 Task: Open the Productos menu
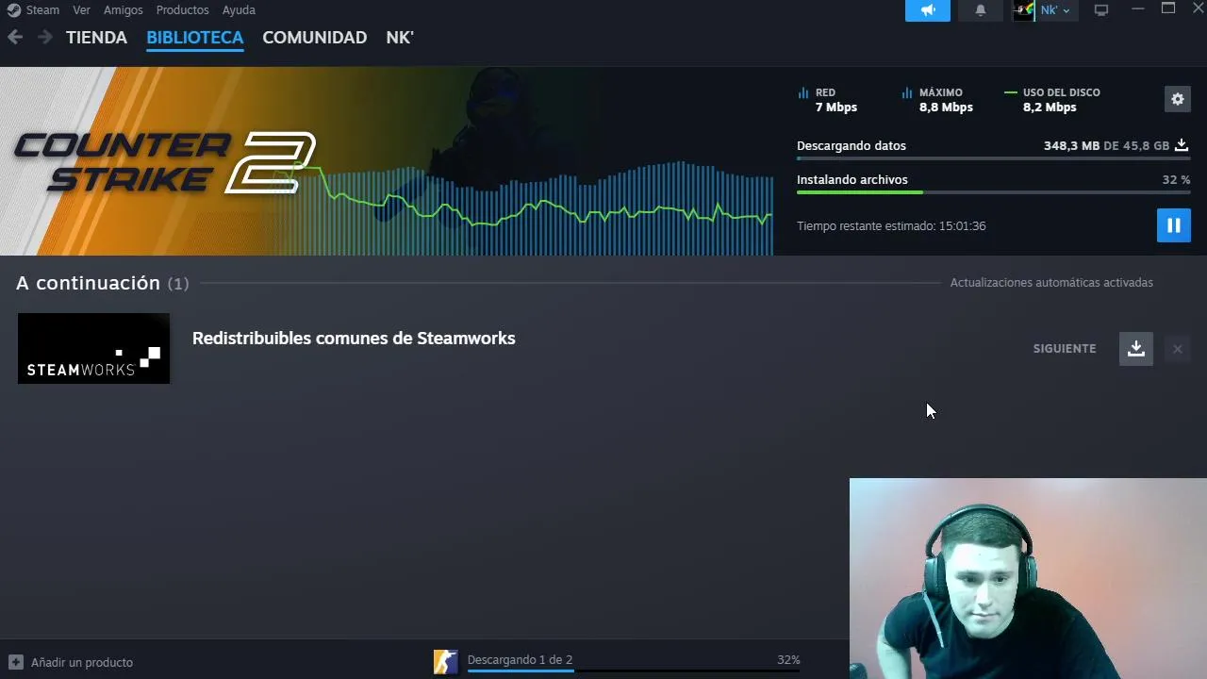tap(183, 10)
